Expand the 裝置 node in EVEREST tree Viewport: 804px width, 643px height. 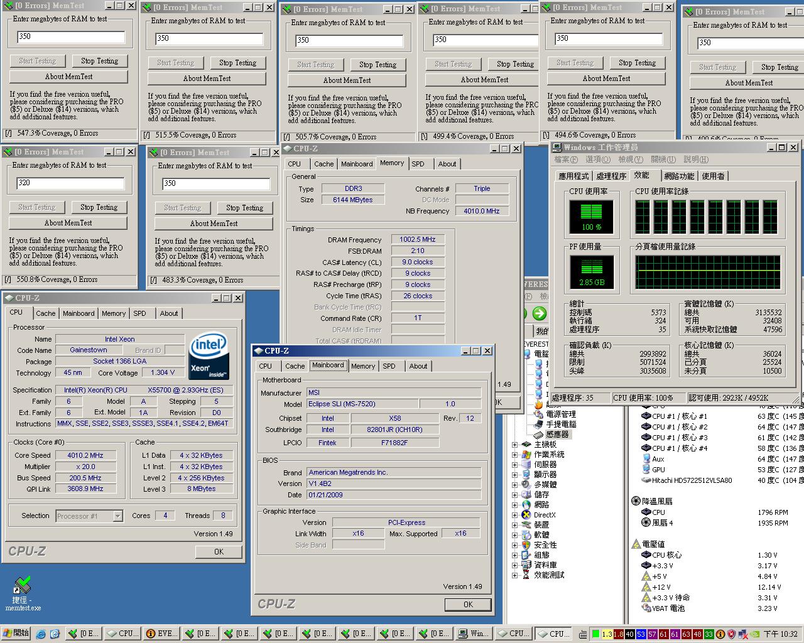[515, 525]
